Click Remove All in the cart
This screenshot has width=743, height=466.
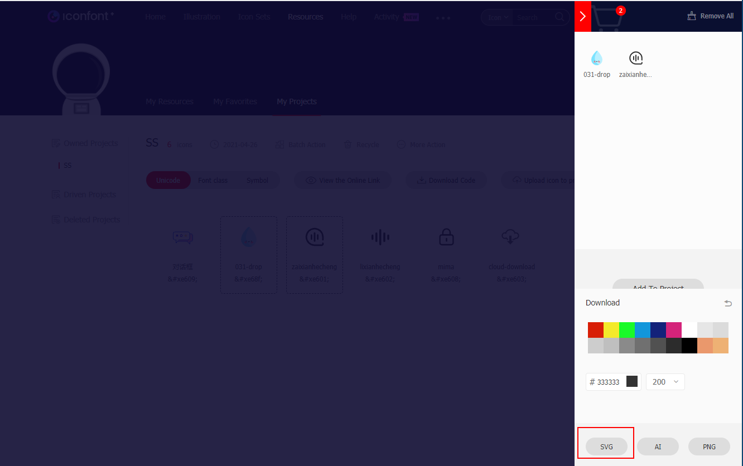pyautogui.click(x=711, y=16)
